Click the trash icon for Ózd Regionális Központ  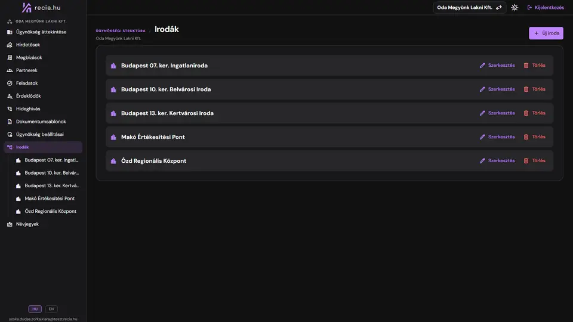click(526, 160)
